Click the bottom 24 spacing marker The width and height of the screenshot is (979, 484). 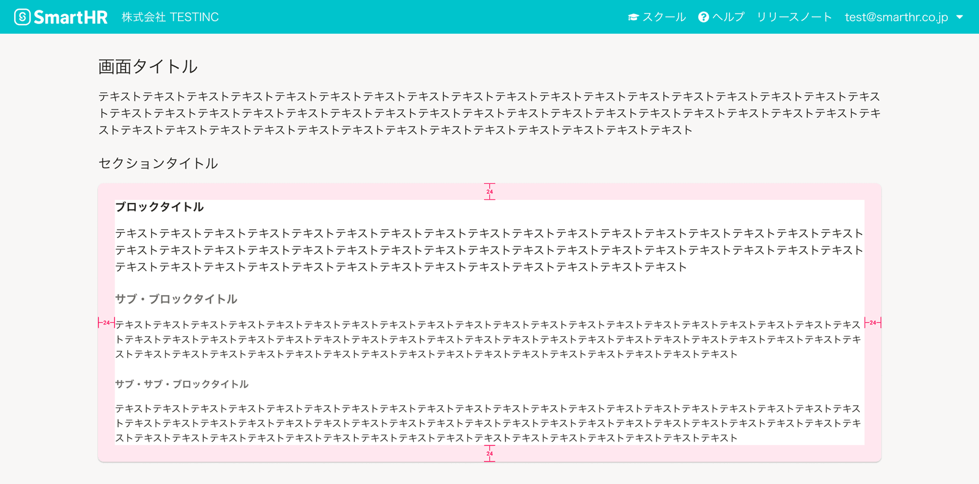[489, 453]
